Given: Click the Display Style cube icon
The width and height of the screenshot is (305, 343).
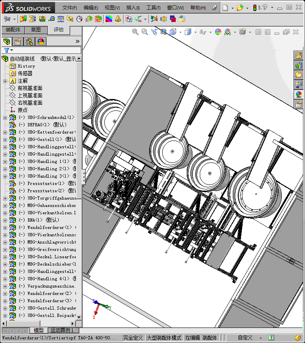Looking at the screenshot, I should pyautogui.click(x=188, y=32).
